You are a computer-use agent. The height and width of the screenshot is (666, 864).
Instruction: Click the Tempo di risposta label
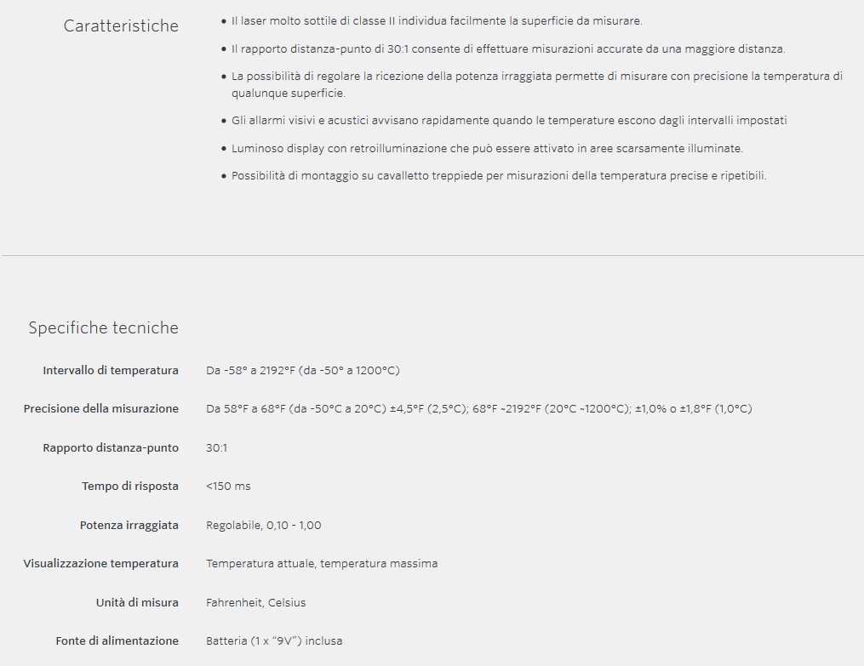130,486
